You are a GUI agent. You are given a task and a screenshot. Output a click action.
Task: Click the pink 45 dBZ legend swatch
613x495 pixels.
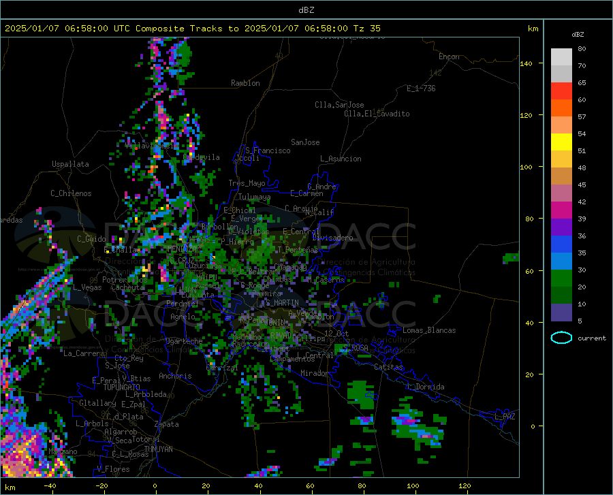pyautogui.click(x=561, y=193)
